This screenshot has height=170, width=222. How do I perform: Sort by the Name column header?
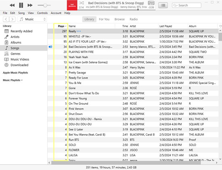pyautogui.click(x=92, y=26)
